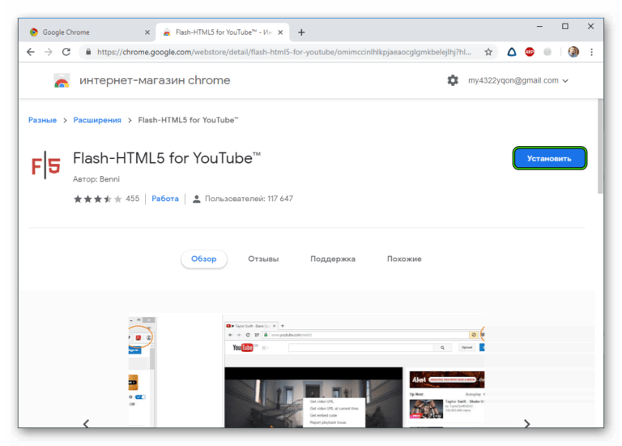Image resolution: width=622 pixels, height=446 pixels.
Task: Click the padlock icon in address bar
Action: [88, 52]
